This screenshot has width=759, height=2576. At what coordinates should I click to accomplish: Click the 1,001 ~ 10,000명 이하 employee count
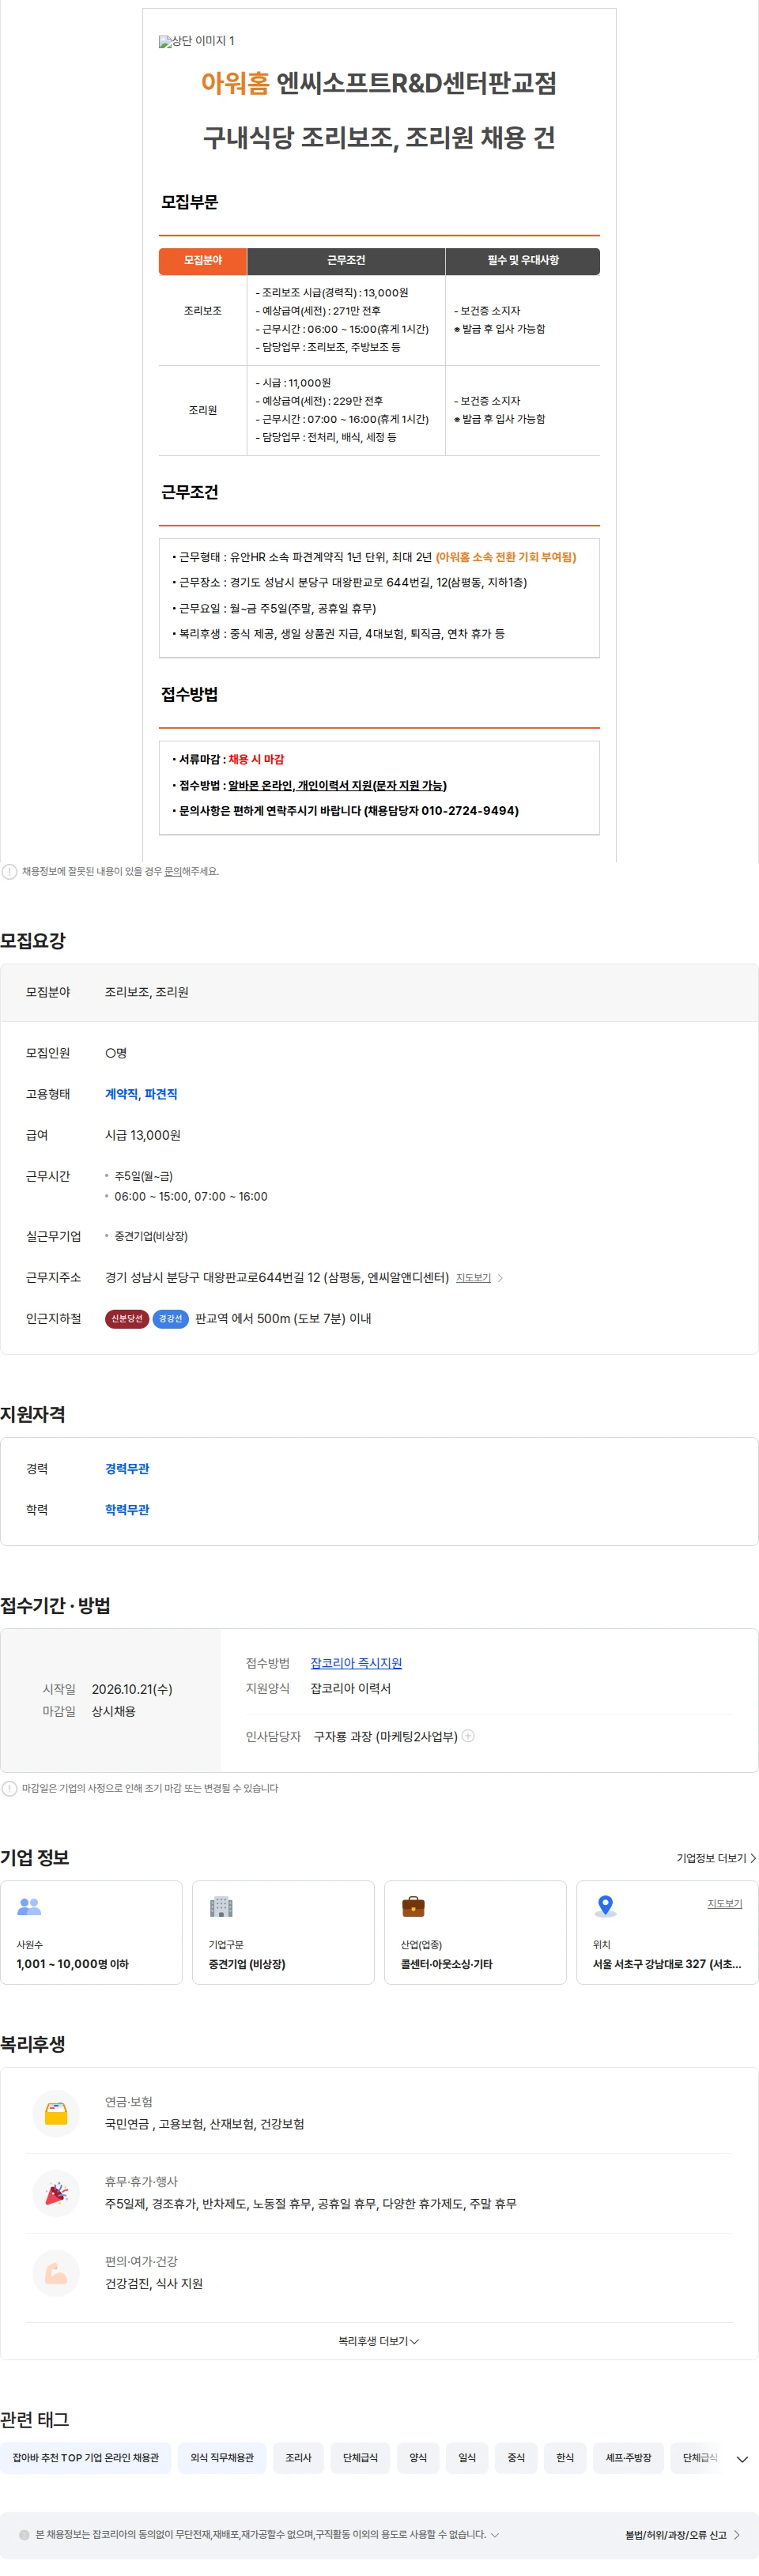(72, 1964)
